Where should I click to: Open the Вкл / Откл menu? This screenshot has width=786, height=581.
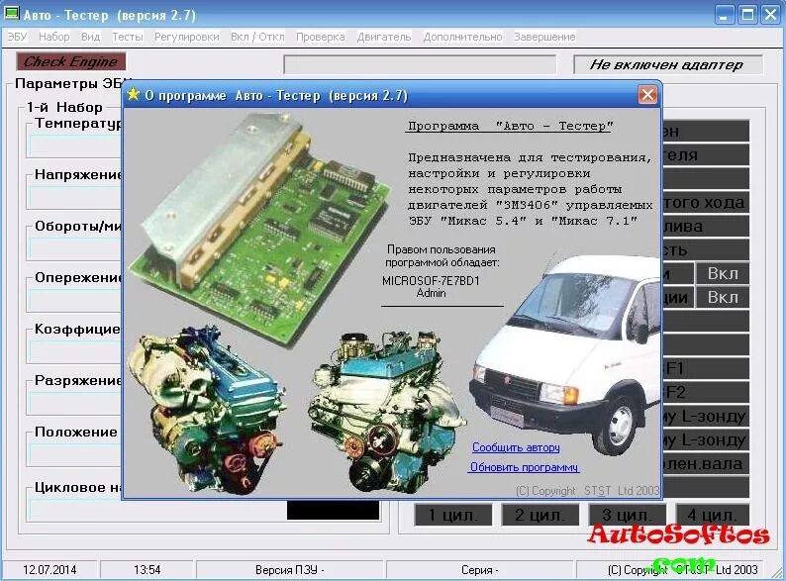point(257,37)
